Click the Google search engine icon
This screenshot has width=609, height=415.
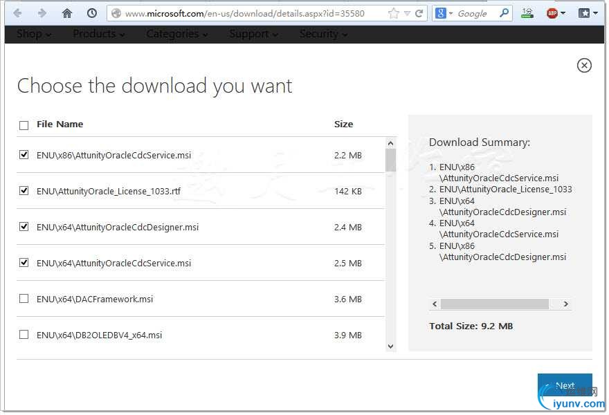tap(440, 13)
